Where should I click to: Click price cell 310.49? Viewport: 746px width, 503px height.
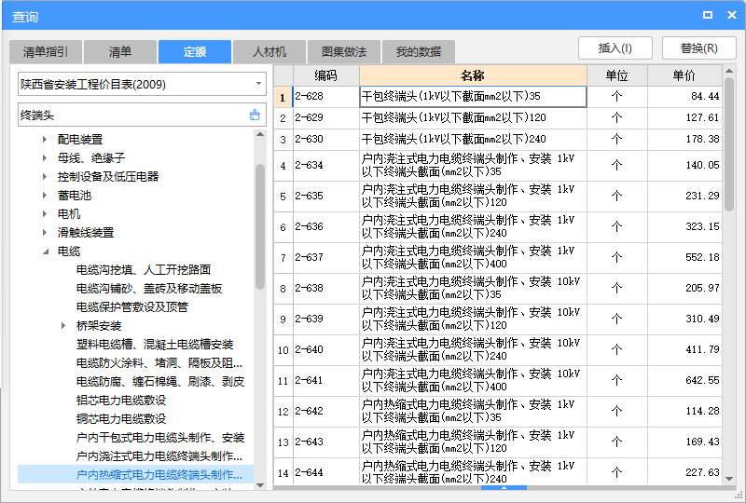click(x=684, y=319)
